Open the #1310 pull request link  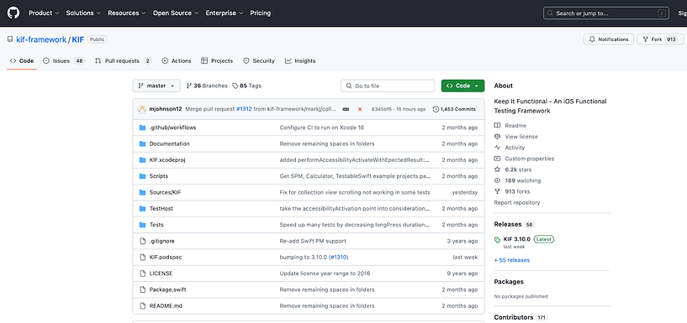pos(338,257)
